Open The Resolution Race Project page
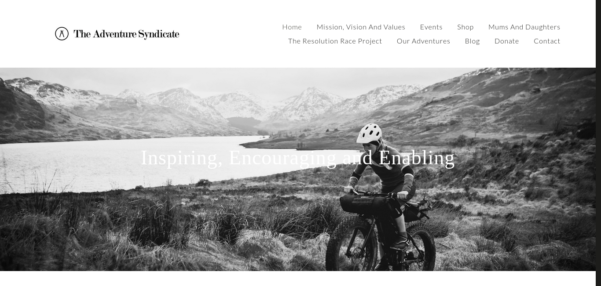Viewport: 601px width, 286px height. [335, 41]
